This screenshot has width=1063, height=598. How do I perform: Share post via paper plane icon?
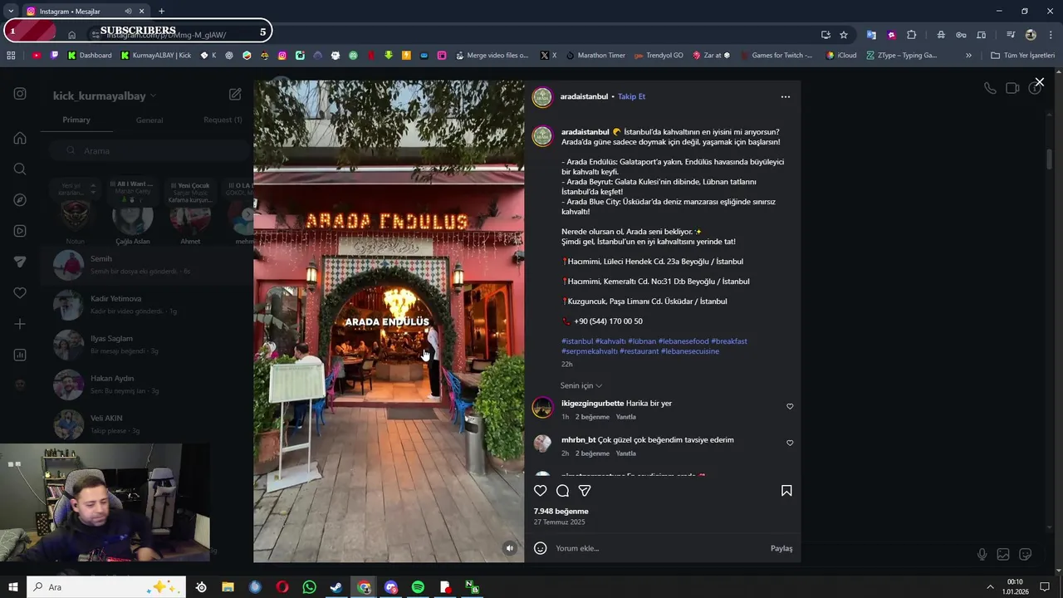click(x=585, y=491)
